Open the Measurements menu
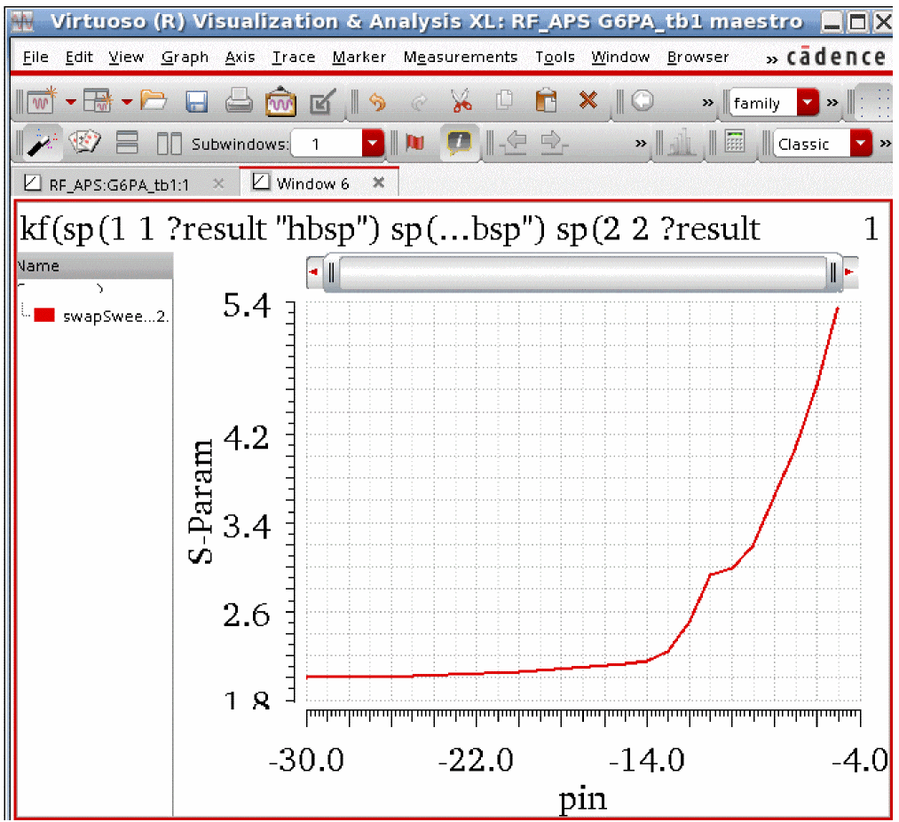The width and height of the screenshot is (899, 822). (461, 57)
